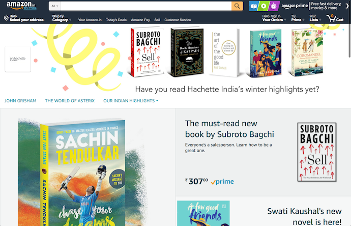The width and height of the screenshot is (351, 226).
Task: Open the All search category dropdown
Action: pos(55,6)
